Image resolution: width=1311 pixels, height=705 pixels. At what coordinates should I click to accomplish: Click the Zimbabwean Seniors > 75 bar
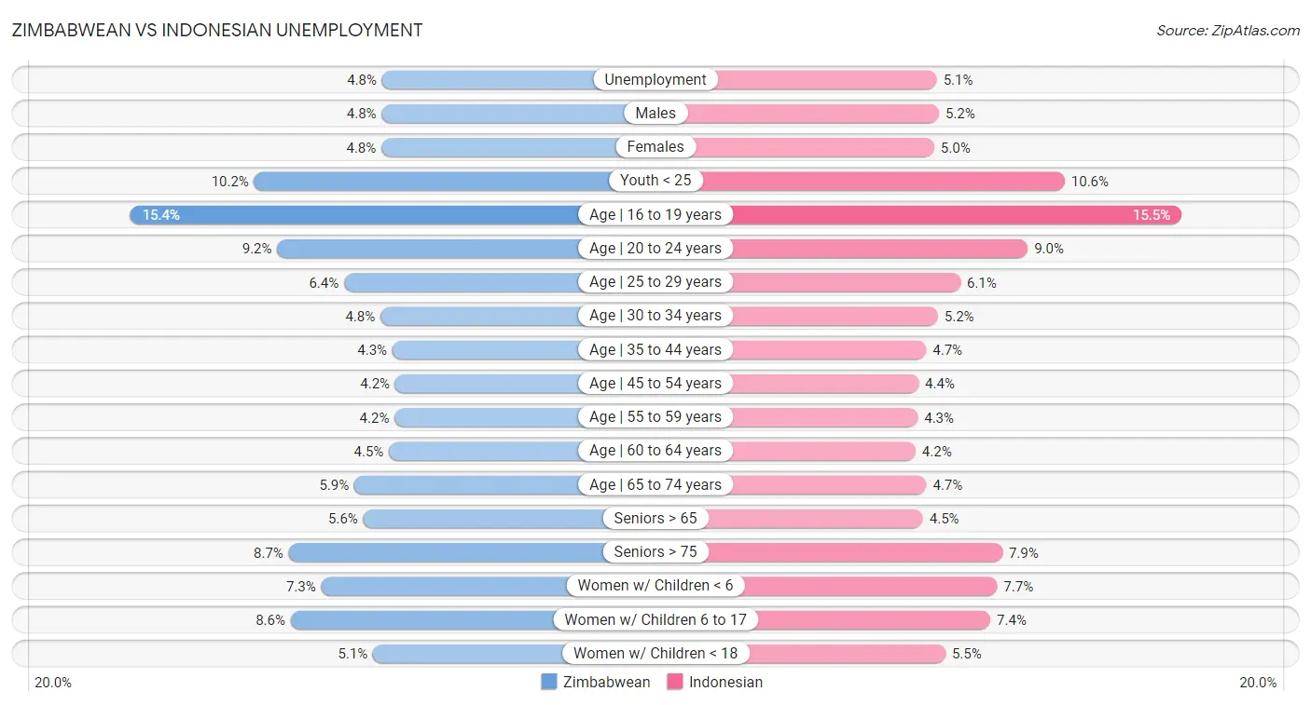[x=448, y=552]
